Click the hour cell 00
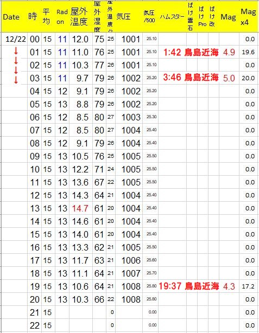The width and height of the screenshot is (259, 333). [x=35, y=39]
